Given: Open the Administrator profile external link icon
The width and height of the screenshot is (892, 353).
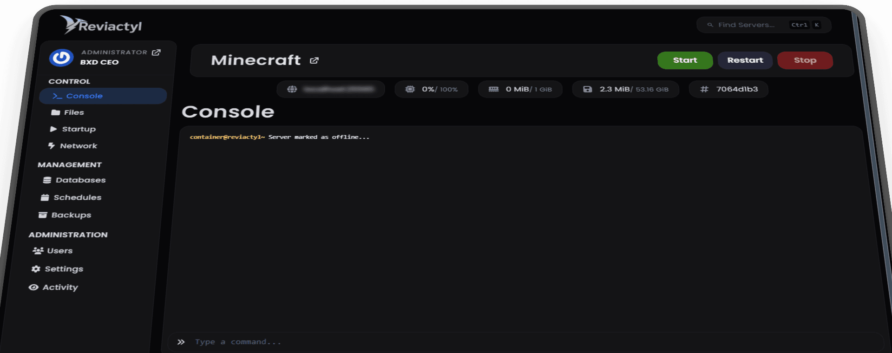Looking at the screenshot, I should (x=156, y=52).
